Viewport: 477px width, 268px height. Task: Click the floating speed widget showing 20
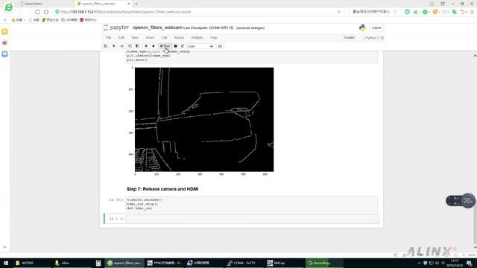pos(461,200)
